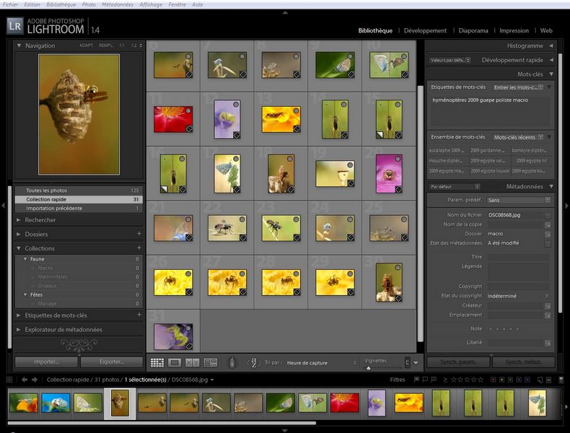Viewport: 570px width, 433px height.
Task: Expand the Rechercher panel
Action: (x=40, y=220)
